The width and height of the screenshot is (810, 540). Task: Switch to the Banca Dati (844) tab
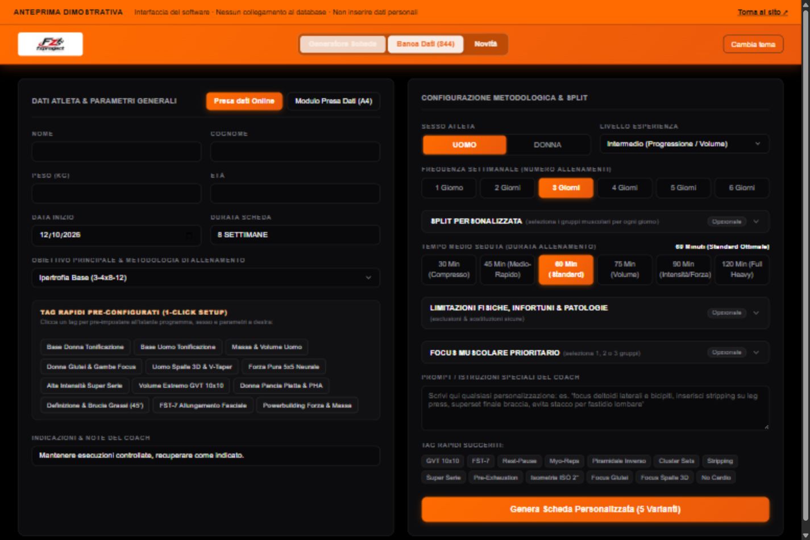pyautogui.click(x=425, y=44)
